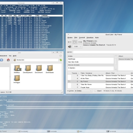Click the file manager location path field

click(36, 60)
